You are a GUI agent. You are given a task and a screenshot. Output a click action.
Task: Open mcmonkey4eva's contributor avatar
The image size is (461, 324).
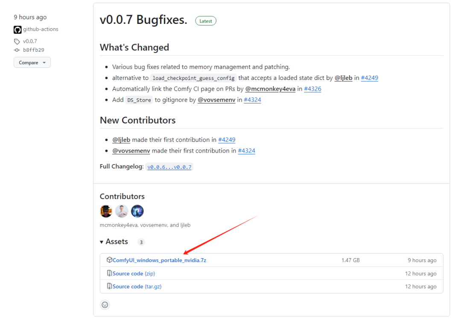[106, 211]
